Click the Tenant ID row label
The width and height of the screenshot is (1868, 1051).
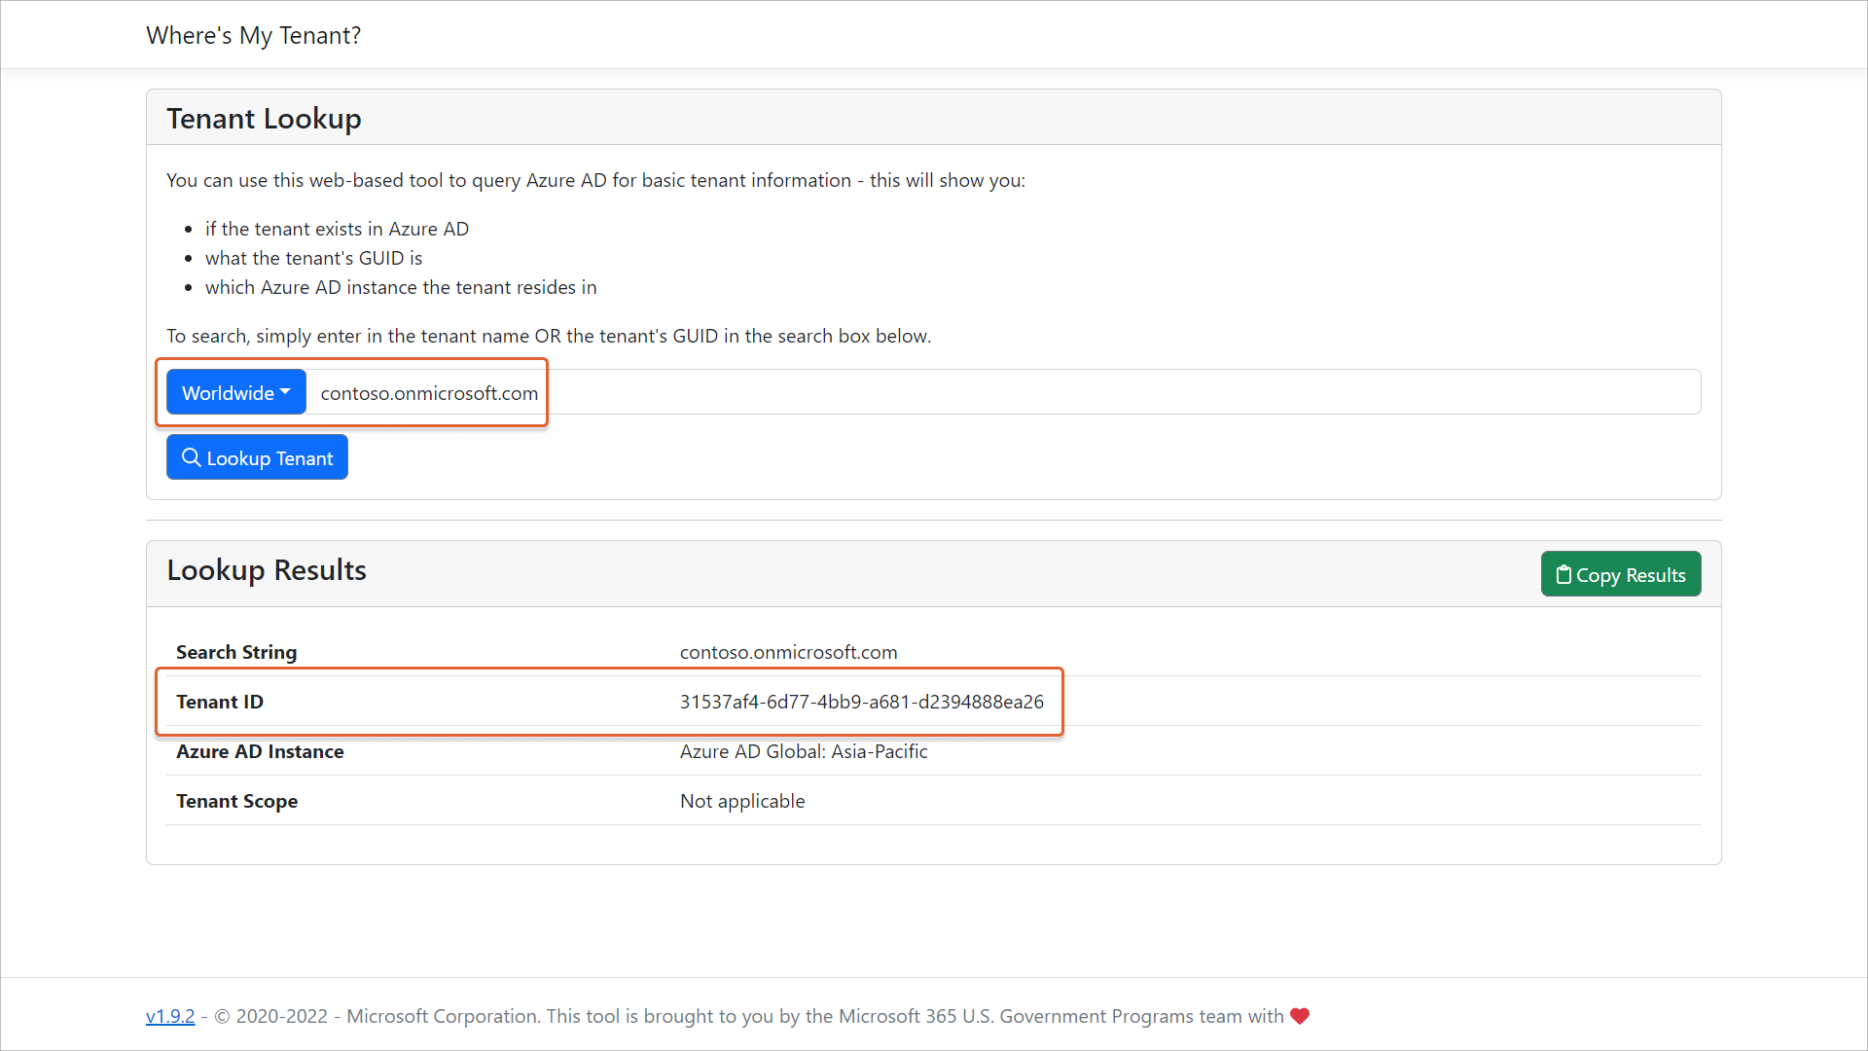coord(220,702)
